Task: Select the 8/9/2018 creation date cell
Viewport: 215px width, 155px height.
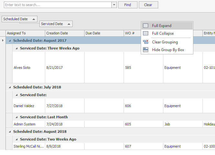Action: tap(65, 146)
